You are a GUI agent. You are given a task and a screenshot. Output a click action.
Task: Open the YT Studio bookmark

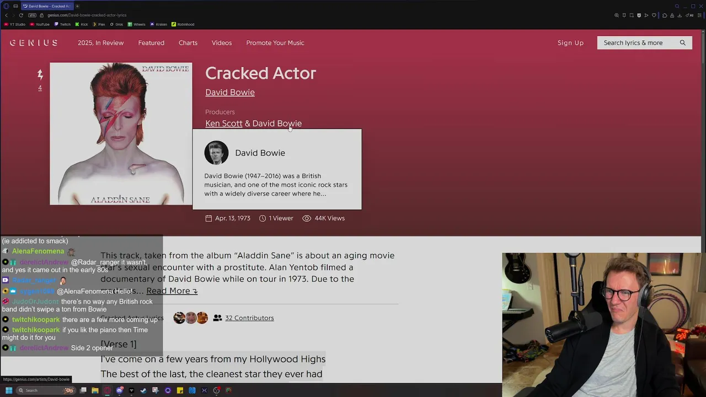(14, 24)
